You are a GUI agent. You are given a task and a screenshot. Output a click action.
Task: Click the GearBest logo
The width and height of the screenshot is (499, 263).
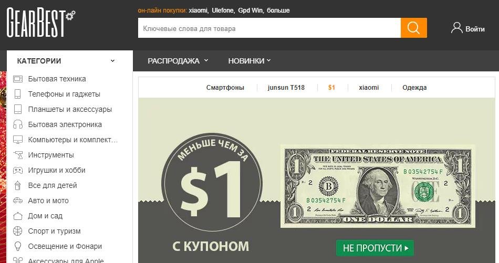click(x=41, y=23)
